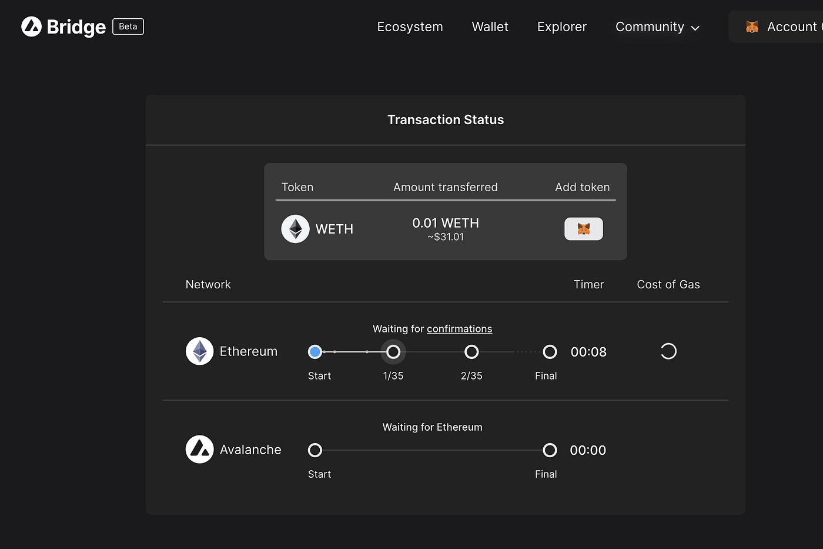Click the Amount transferred header
The height and width of the screenshot is (549, 823).
pyautogui.click(x=446, y=187)
